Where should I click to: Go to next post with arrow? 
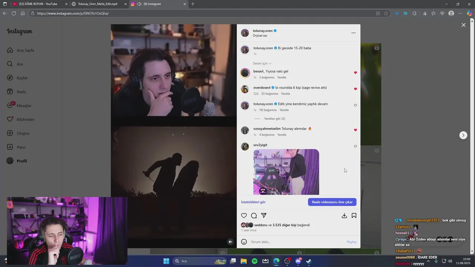[x=463, y=135]
